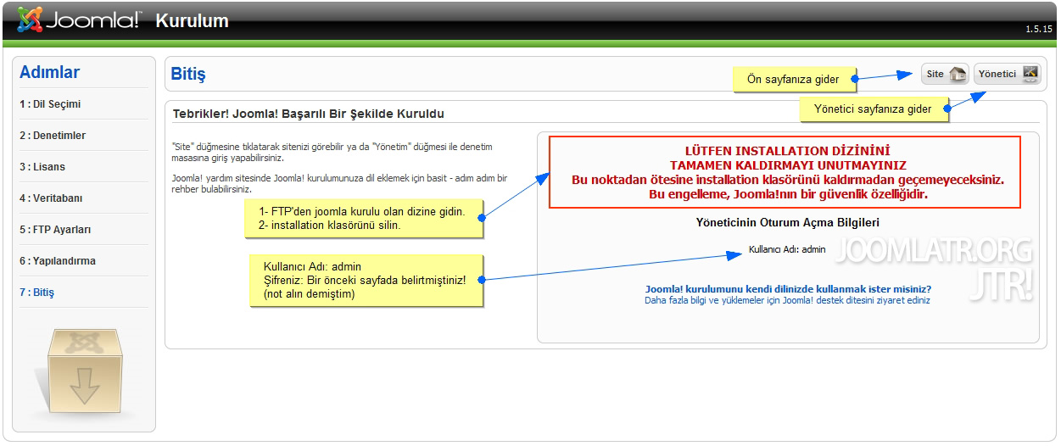This screenshot has width=1061, height=446.
Task: Click the install box icon with down arrow
Action: coord(84,371)
